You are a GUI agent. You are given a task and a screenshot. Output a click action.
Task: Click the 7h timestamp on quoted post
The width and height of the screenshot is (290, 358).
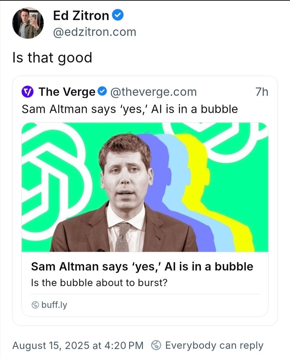[262, 92]
